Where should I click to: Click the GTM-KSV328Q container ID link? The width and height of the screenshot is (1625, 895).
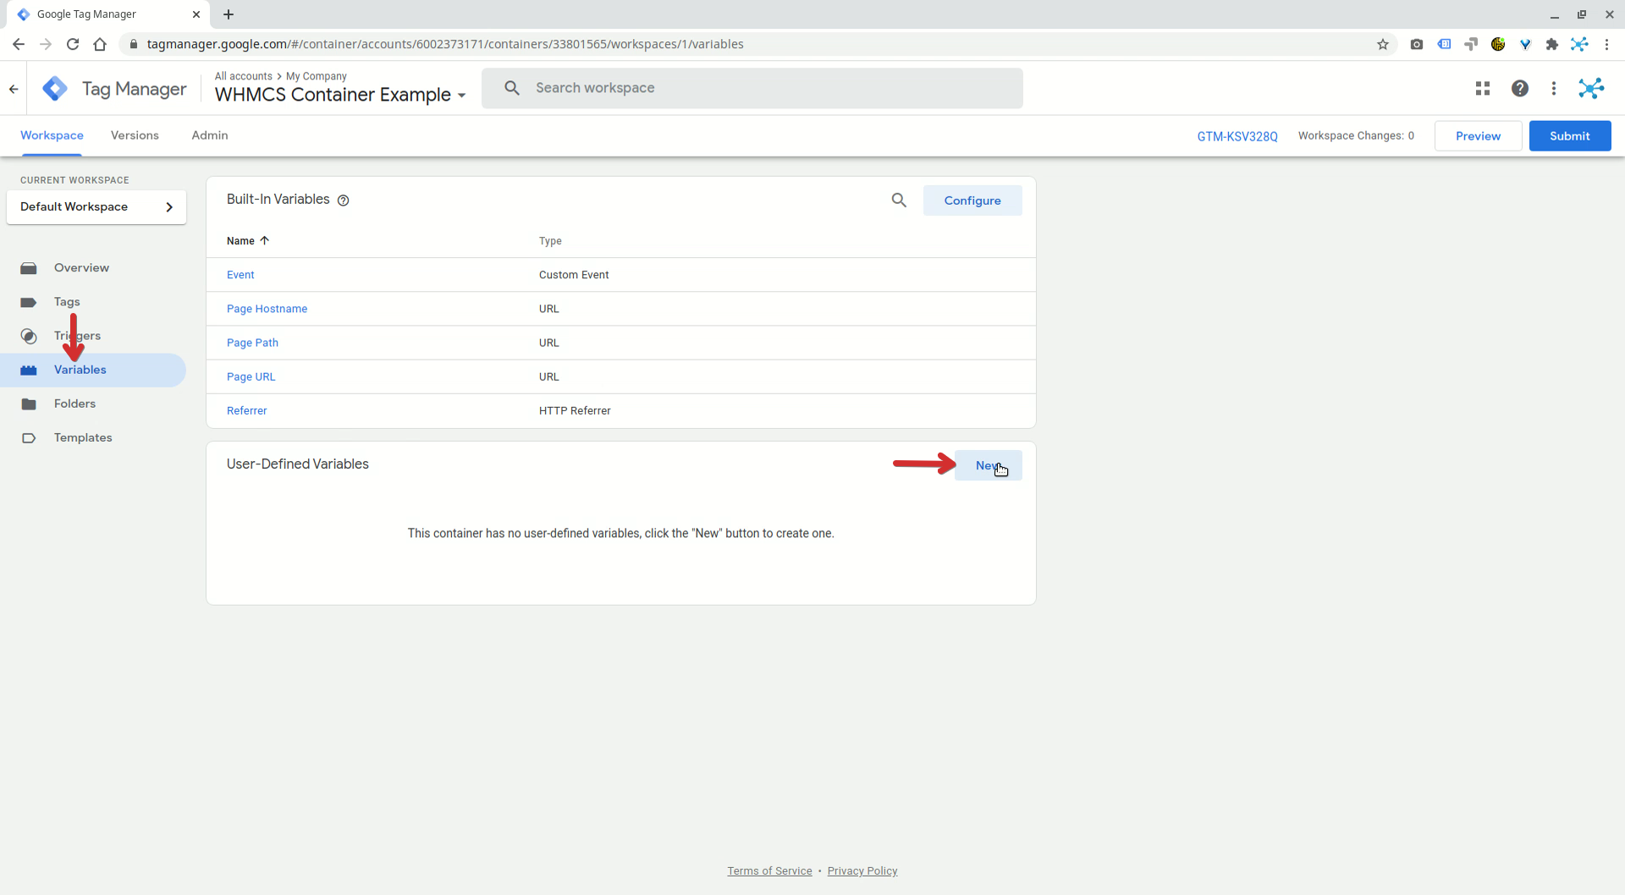click(x=1237, y=136)
